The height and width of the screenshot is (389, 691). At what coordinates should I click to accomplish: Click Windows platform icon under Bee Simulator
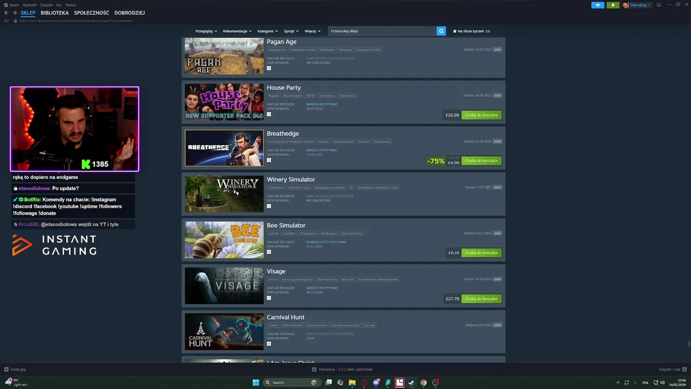click(x=269, y=252)
